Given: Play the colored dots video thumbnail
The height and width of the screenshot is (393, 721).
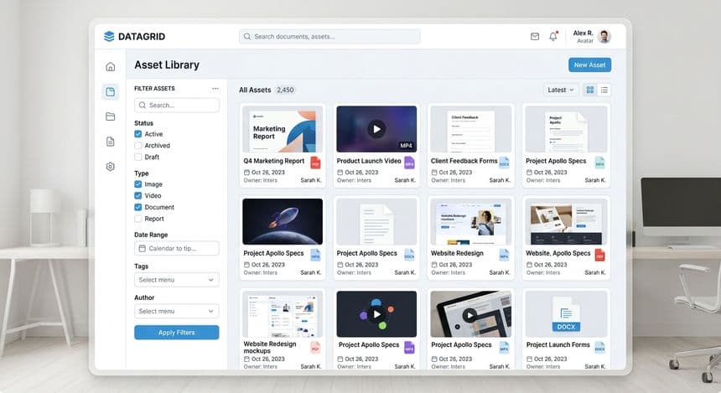Looking at the screenshot, I should (x=377, y=314).
